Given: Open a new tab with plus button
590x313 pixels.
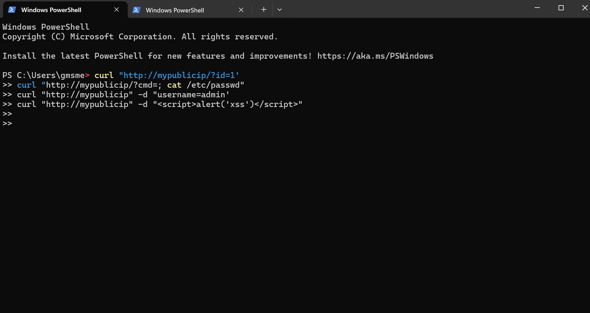Looking at the screenshot, I should [264, 10].
